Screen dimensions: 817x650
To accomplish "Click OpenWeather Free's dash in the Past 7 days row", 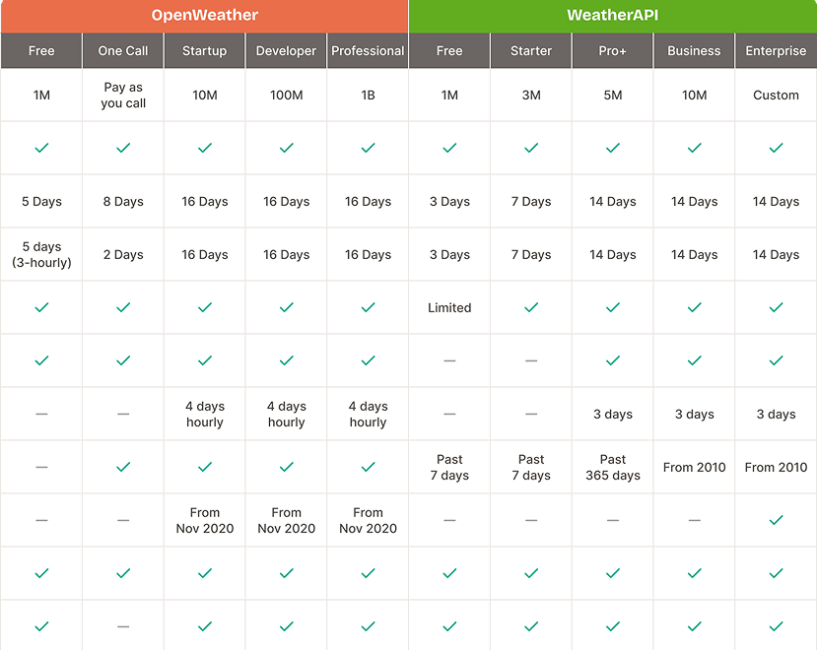I will click(x=41, y=467).
